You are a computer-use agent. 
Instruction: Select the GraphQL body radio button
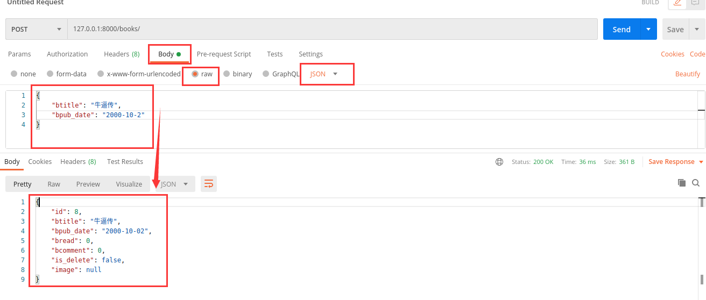tap(266, 74)
